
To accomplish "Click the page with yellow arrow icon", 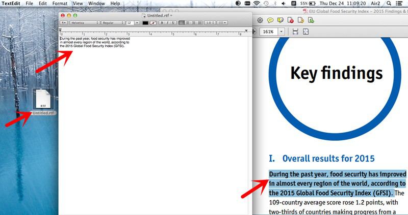I will [x=301, y=20].
